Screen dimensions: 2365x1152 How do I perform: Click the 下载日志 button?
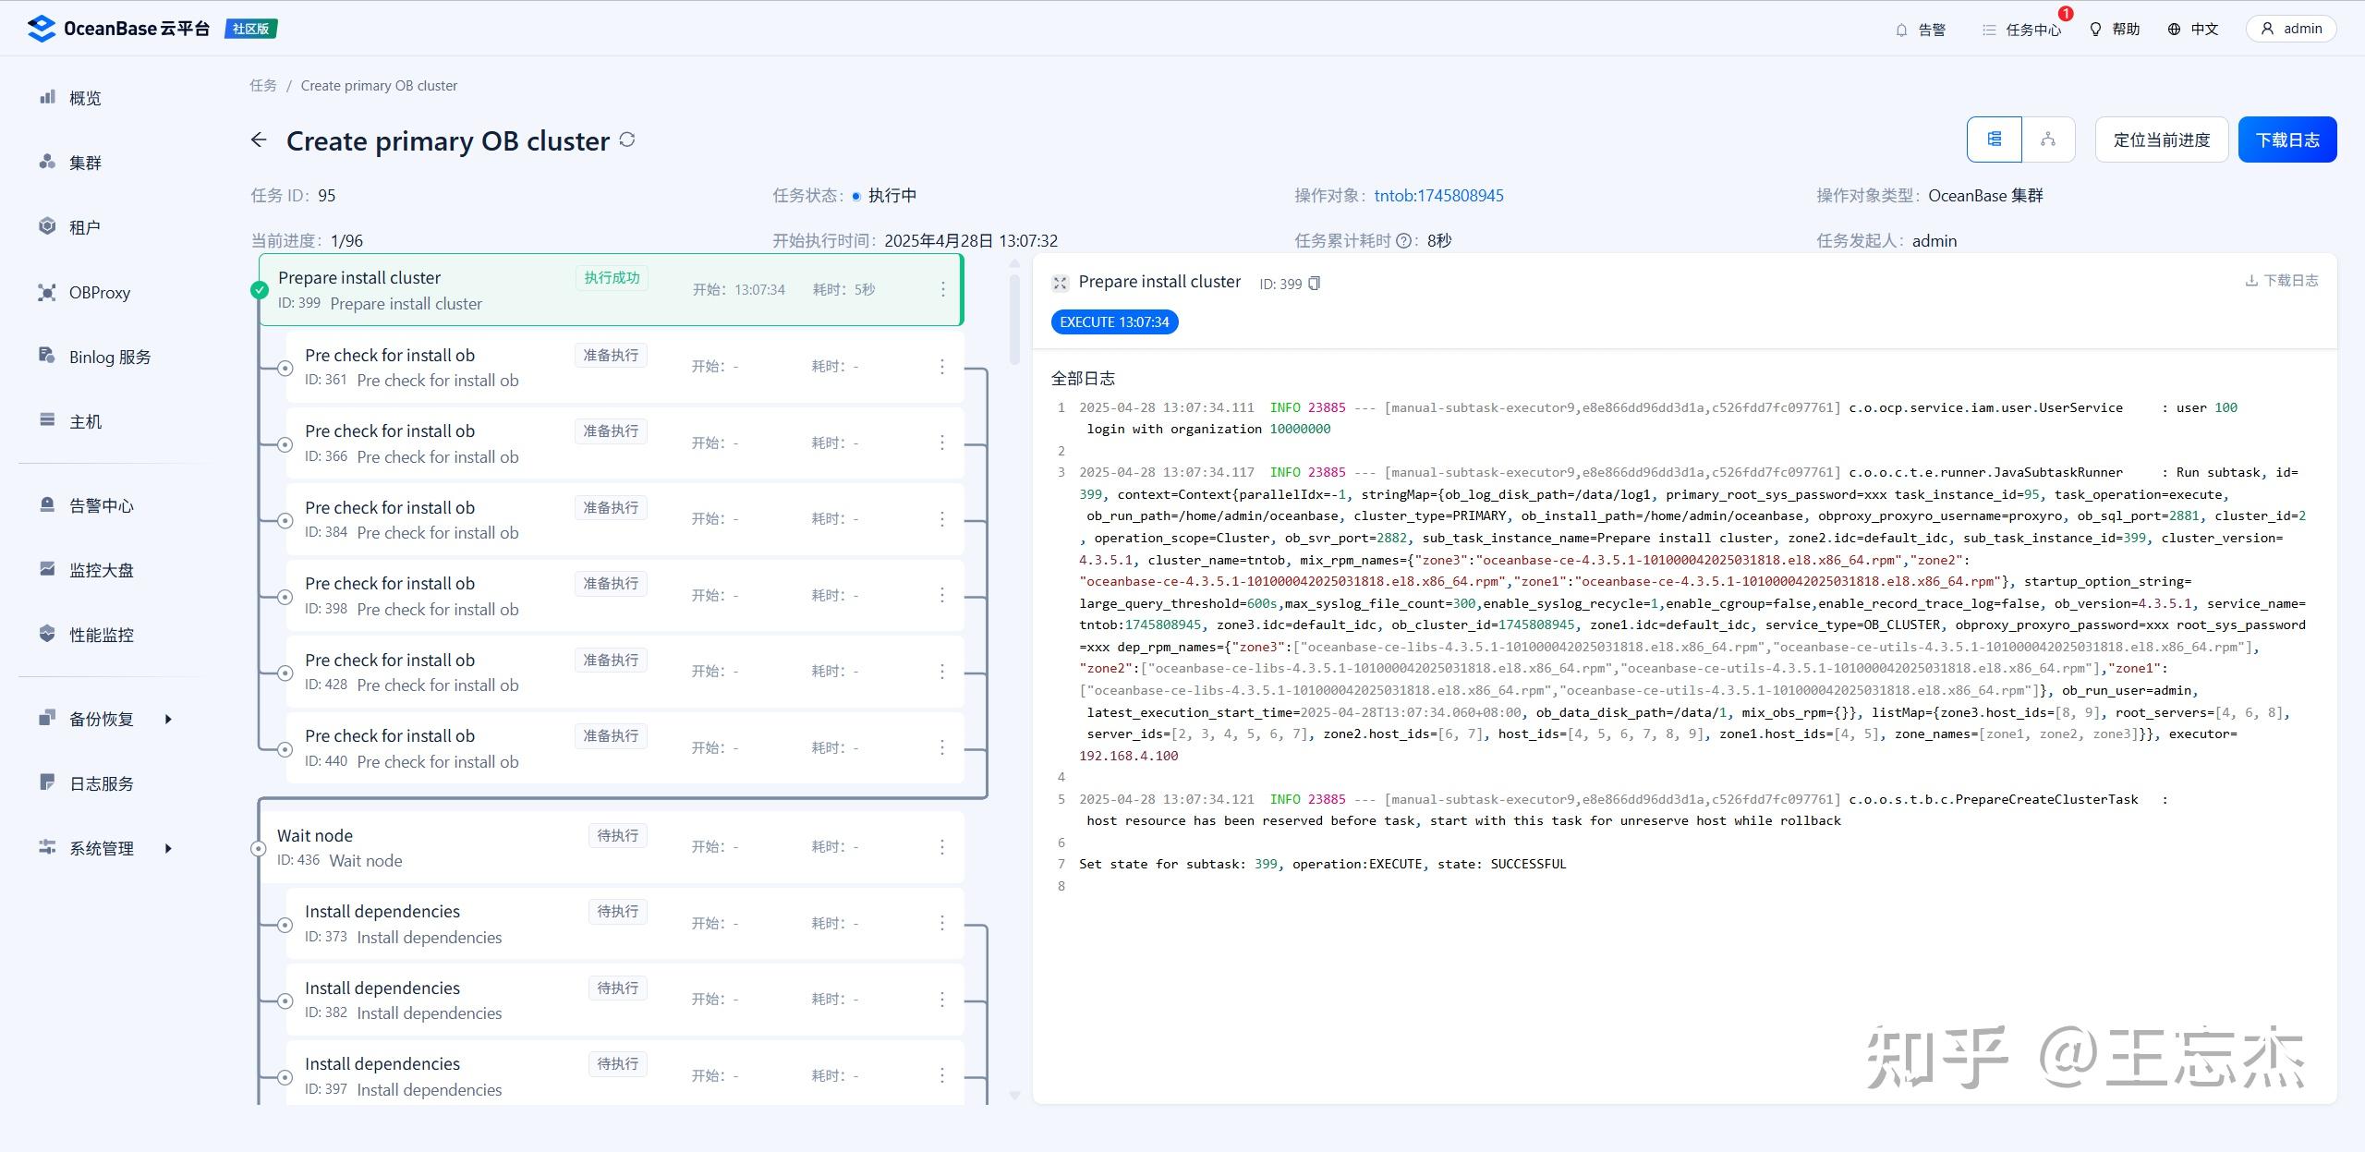[2287, 139]
